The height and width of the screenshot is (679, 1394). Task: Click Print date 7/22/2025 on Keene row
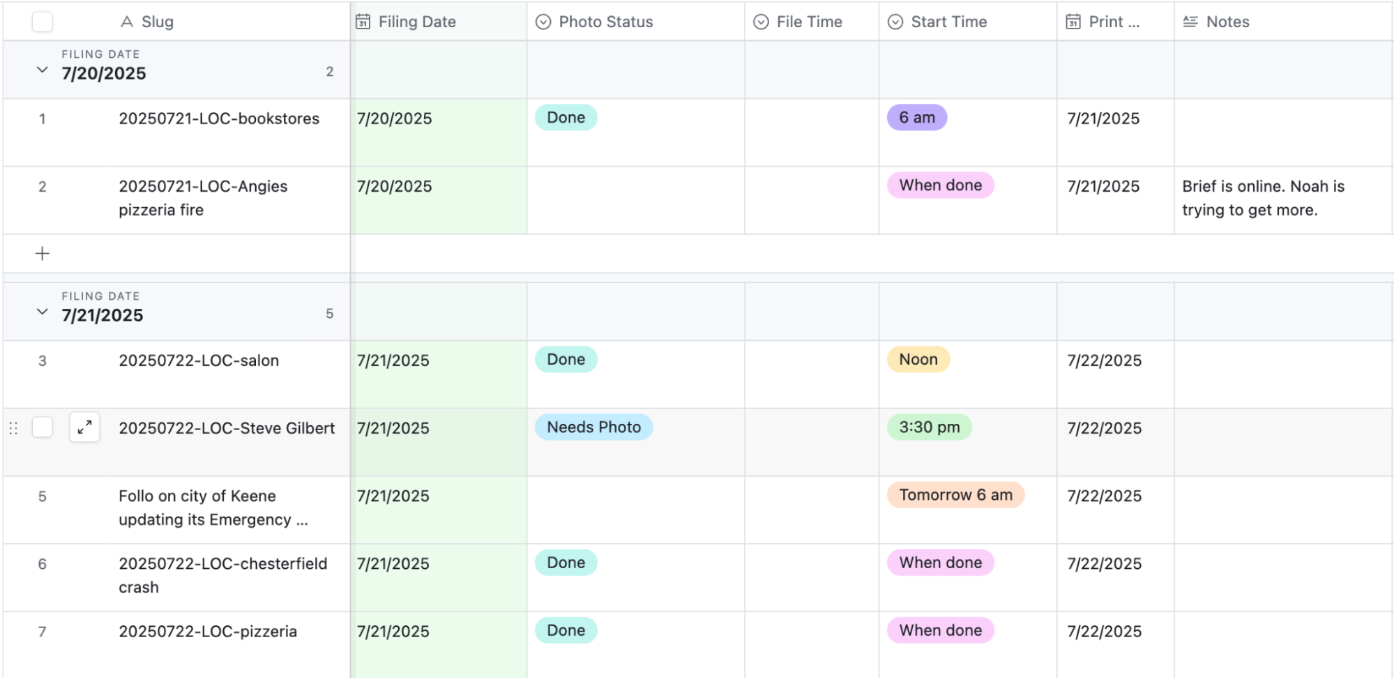[x=1105, y=496]
